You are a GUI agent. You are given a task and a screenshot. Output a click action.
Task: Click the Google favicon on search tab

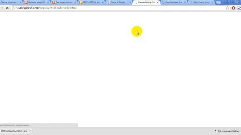click(x=108, y=2)
